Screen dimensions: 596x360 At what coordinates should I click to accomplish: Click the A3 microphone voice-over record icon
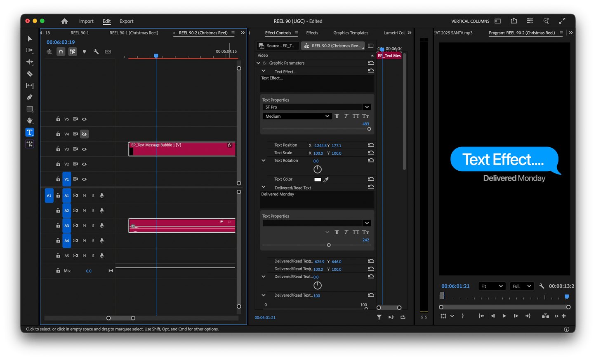click(x=101, y=225)
